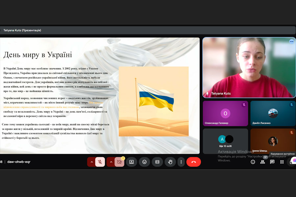Click the present screen icon
Viewport: 296px width, 197px height.
pyautogui.click(x=132, y=162)
